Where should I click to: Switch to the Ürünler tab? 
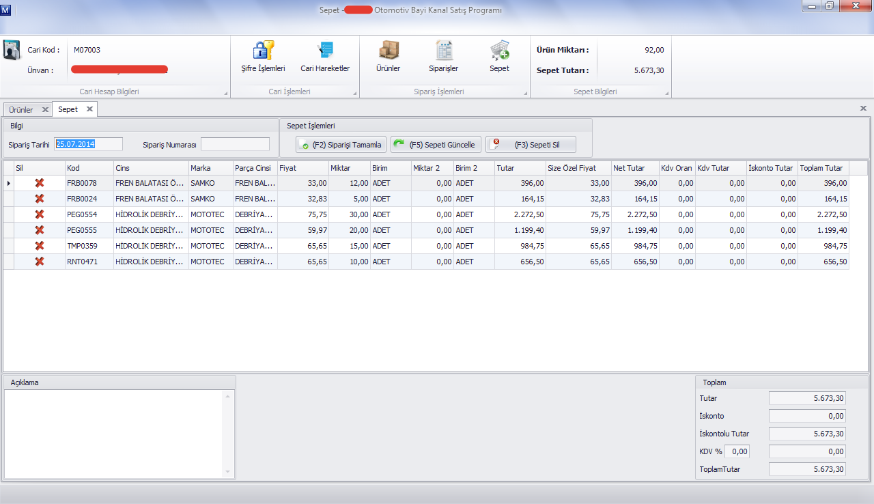coord(20,109)
